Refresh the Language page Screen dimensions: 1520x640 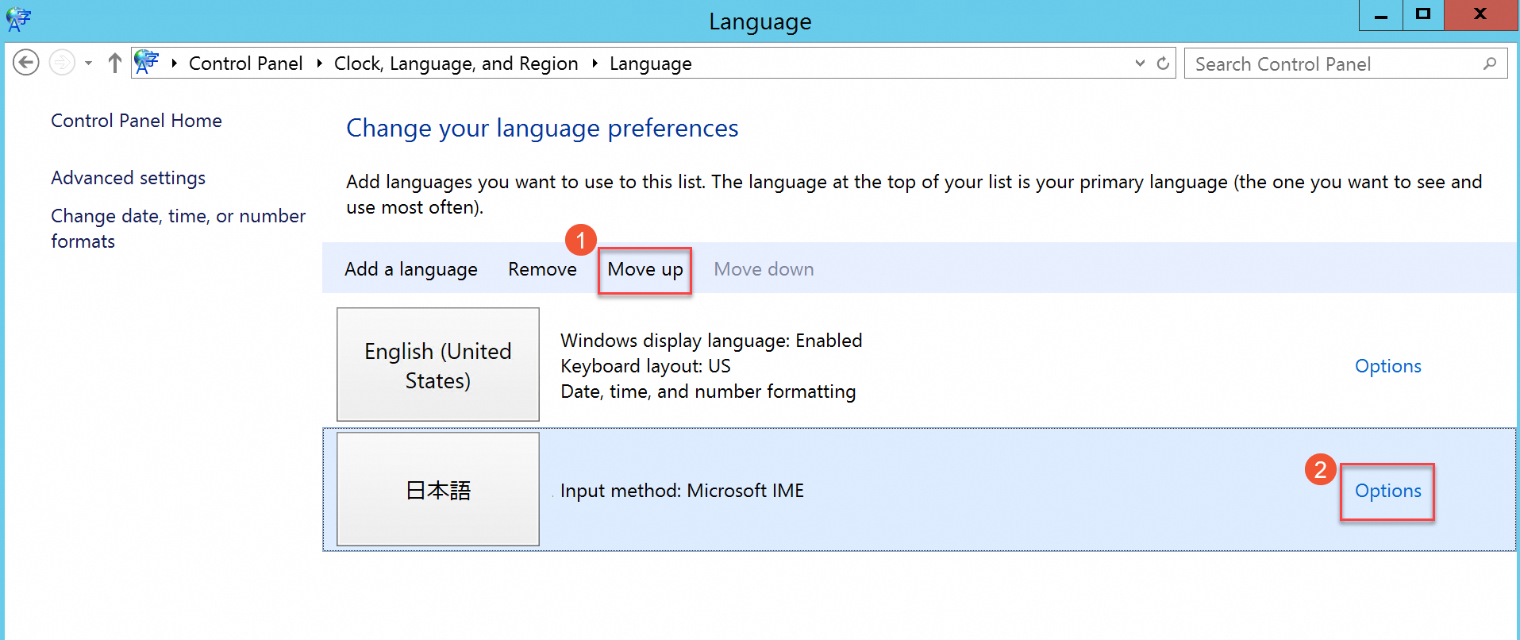1163,63
